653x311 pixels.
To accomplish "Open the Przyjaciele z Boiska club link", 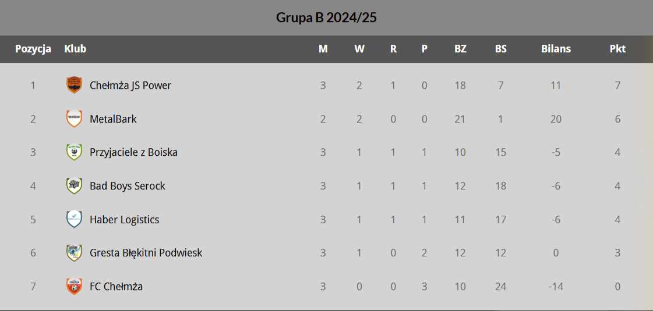I will click(133, 152).
